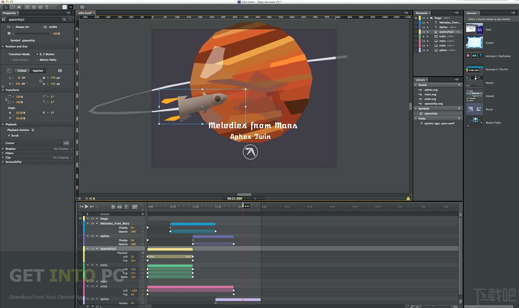Activate the Transform tool
519x308 pixels.
tap(12, 7)
